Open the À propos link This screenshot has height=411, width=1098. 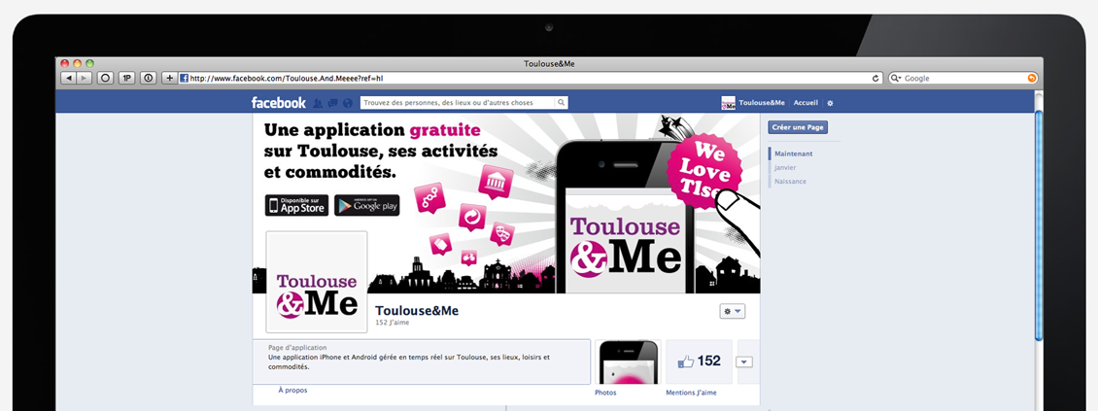pyautogui.click(x=292, y=390)
